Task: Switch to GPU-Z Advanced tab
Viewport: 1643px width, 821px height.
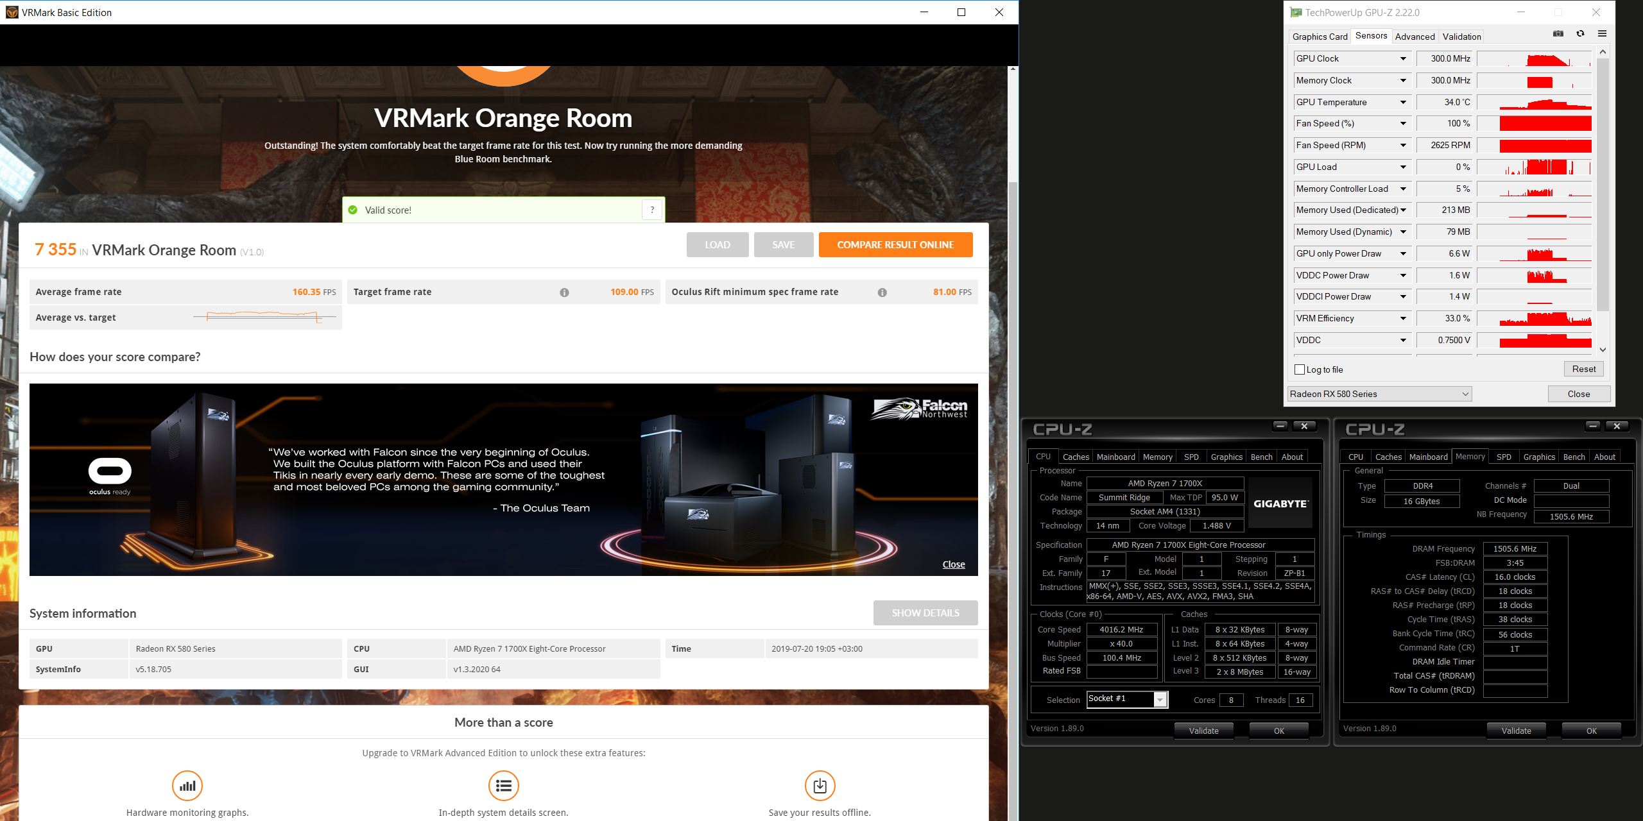Action: [1415, 37]
